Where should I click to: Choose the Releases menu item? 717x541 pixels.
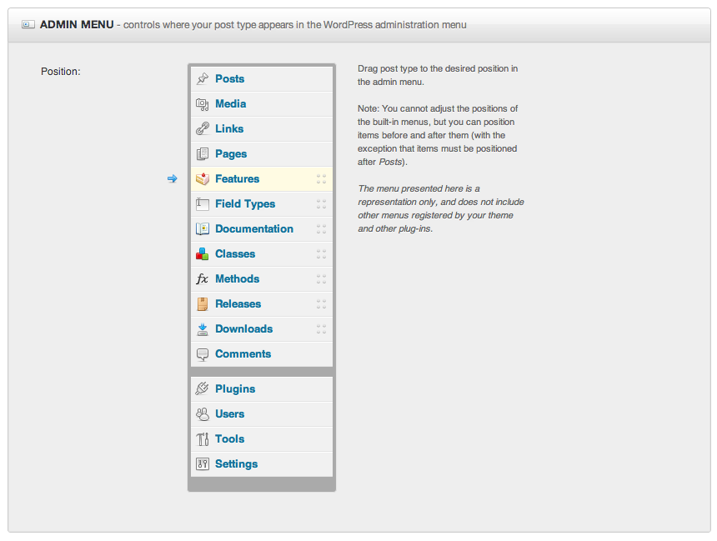(x=262, y=303)
